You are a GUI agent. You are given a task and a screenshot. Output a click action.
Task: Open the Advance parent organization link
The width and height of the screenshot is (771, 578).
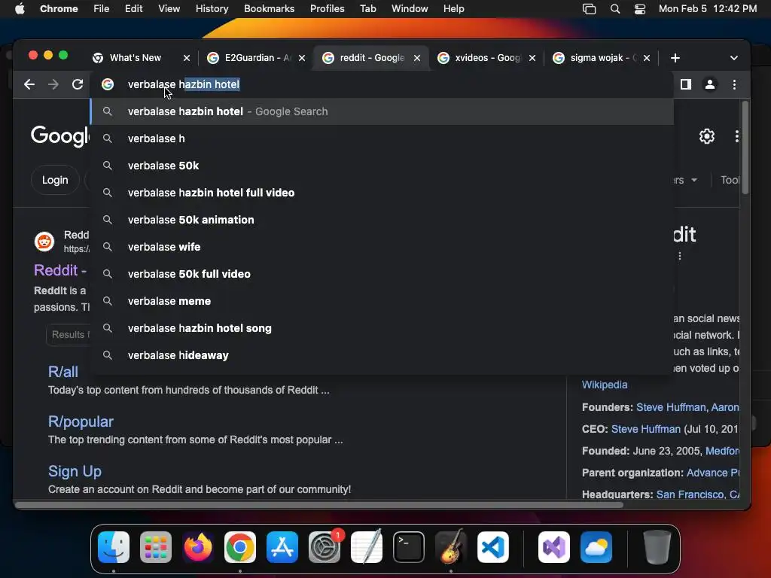click(713, 473)
